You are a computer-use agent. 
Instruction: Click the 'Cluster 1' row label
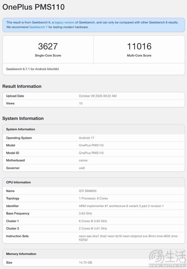(12, 221)
